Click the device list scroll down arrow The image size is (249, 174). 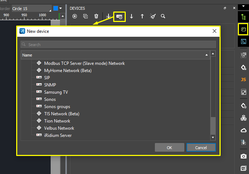click(x=213, y=137)
